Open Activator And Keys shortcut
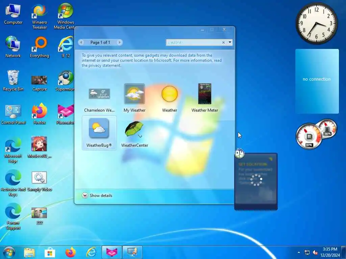This screenshot has width=346, height=259. click(13, 183)
